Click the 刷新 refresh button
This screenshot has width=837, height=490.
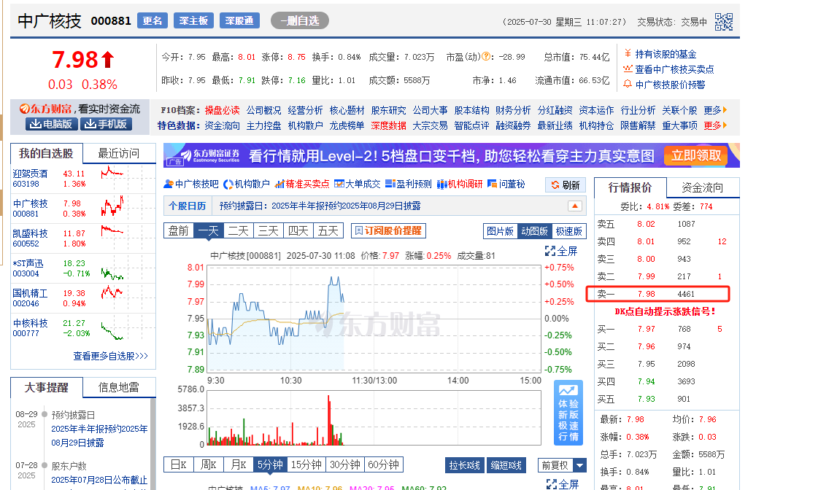pos(566,185)
